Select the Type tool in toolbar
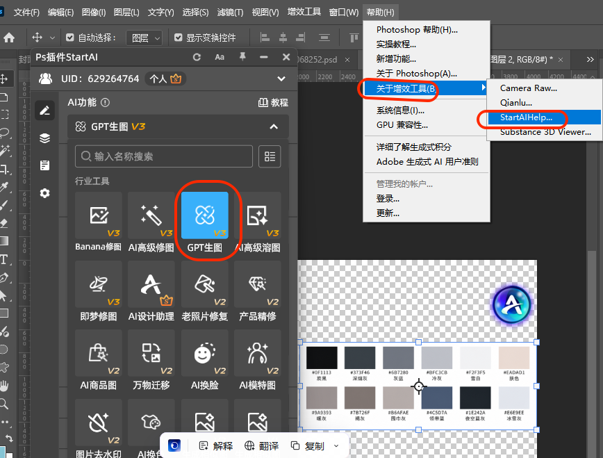Image resolution: width=603 pixels, height=458 pixels. [4, 260]
